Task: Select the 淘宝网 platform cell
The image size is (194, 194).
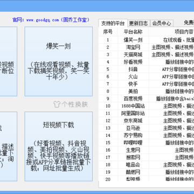Action: pyautogui.click(x=133, y=47)
